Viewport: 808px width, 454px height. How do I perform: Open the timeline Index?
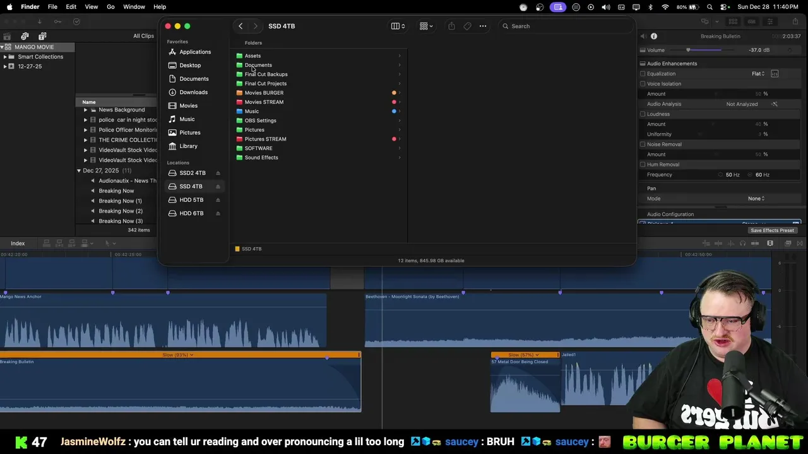click(x=18, y=243)
